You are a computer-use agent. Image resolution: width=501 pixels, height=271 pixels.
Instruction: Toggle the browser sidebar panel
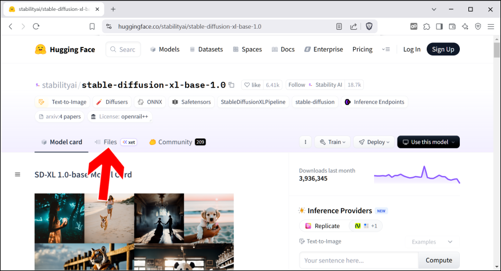(439, 26)
